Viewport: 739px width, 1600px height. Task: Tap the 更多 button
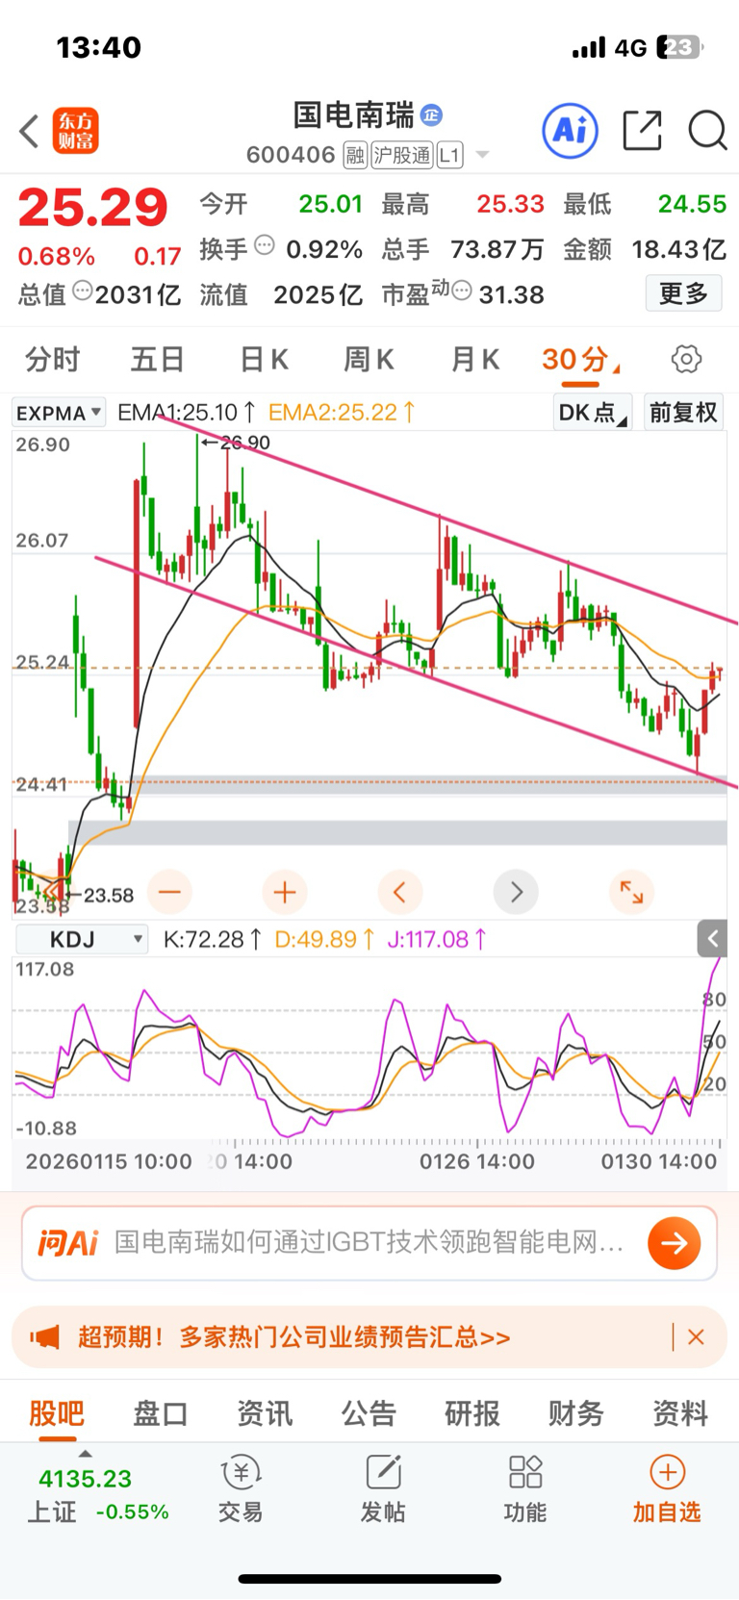point(683,293)
